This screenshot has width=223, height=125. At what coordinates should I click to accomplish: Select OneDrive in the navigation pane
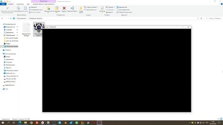click(x=7, y=50)
